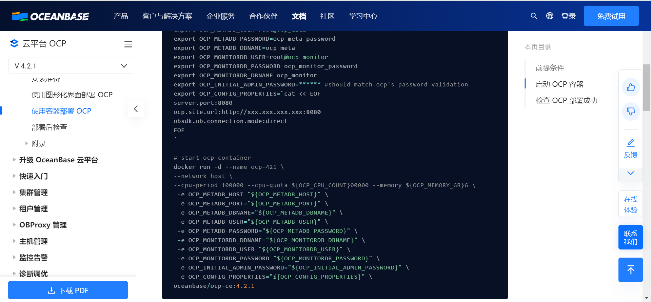Open the 部署后检查 page
This screenshot has width=651, height=302.
tap(49, 127)
